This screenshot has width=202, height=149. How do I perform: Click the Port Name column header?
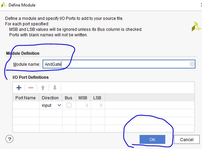26,98
